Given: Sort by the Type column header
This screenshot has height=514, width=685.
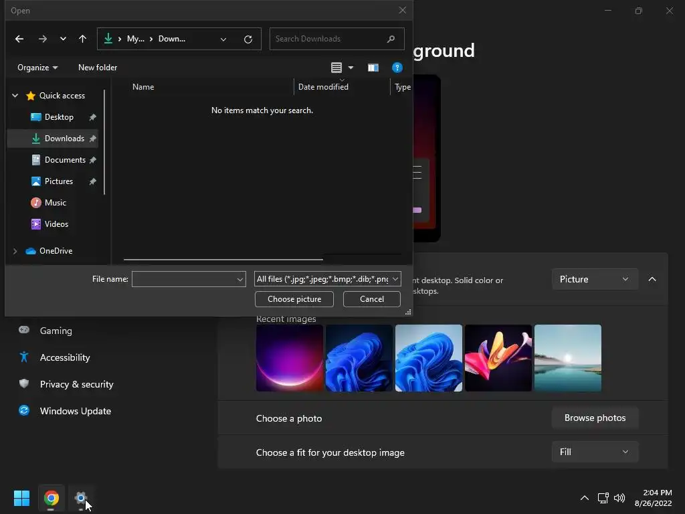Looking at the screenshot, I should (x=402, y=87).
